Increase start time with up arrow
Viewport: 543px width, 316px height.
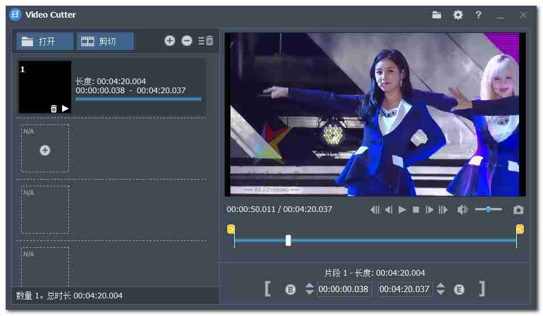click(x=309, y=285)
